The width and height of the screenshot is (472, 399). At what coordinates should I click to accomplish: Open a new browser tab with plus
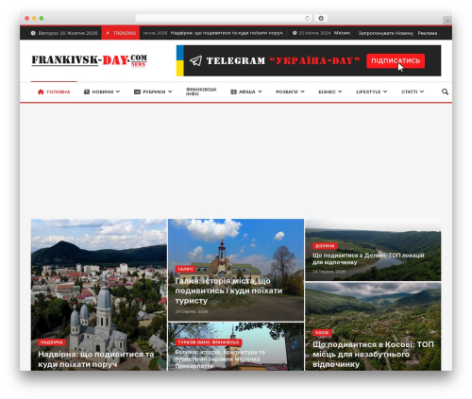(x=447, y=21)
